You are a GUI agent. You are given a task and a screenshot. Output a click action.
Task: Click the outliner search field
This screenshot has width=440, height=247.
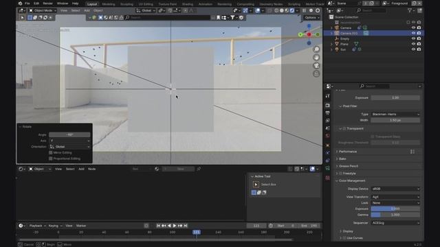tap(371, 11)
